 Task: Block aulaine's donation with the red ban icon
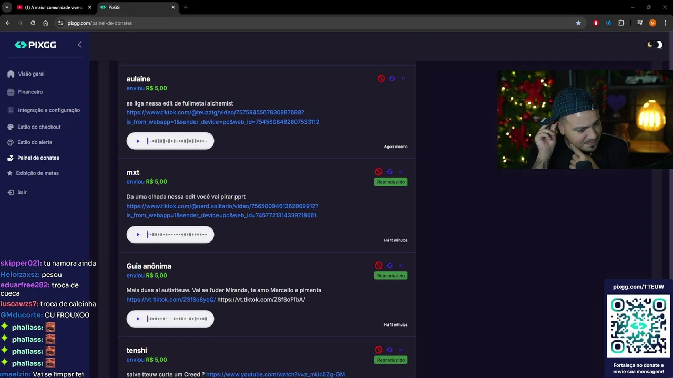381,78
